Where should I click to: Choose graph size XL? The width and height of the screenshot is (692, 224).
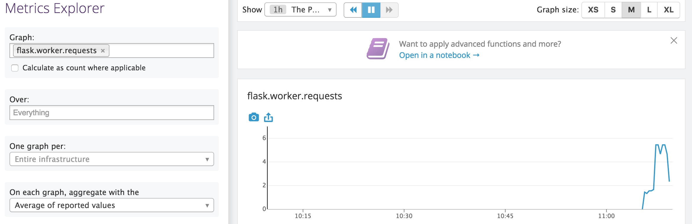click(x=669, y=10)
